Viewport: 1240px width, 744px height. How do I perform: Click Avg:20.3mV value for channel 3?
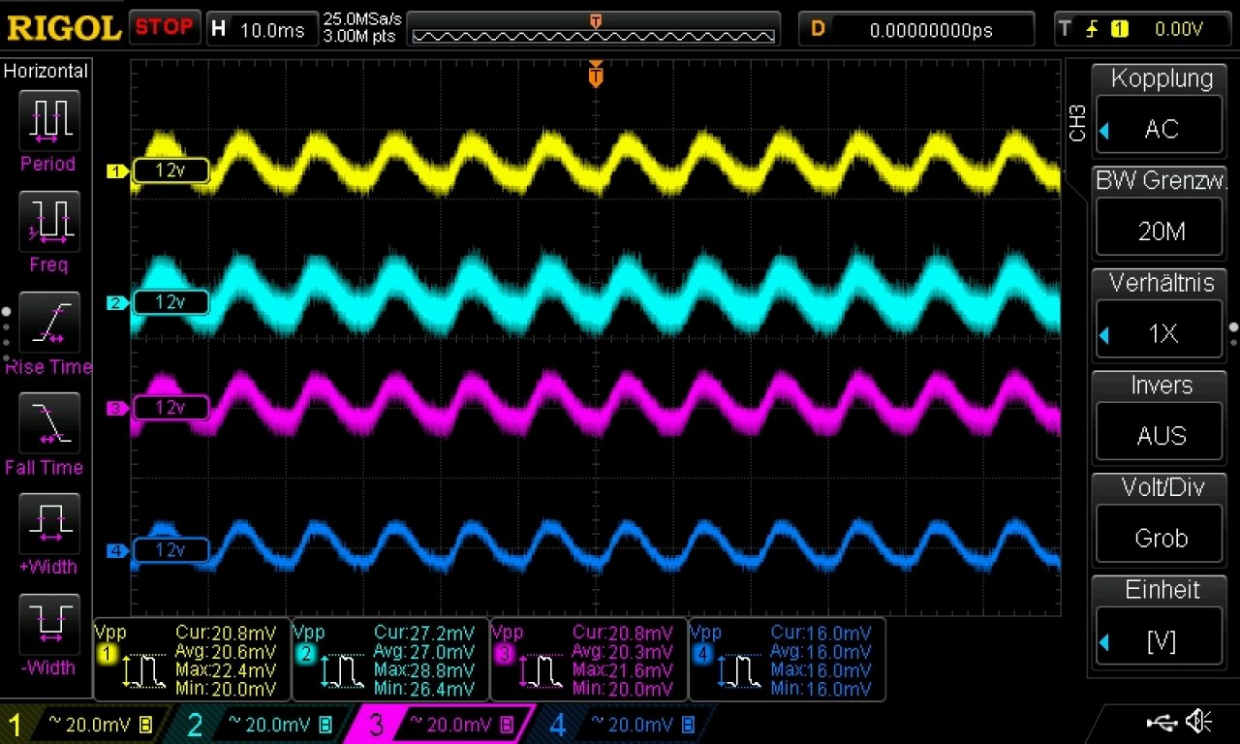coord(622,651)
